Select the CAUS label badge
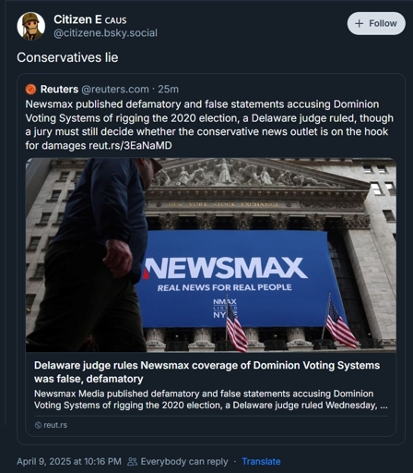 click(115, 20)
